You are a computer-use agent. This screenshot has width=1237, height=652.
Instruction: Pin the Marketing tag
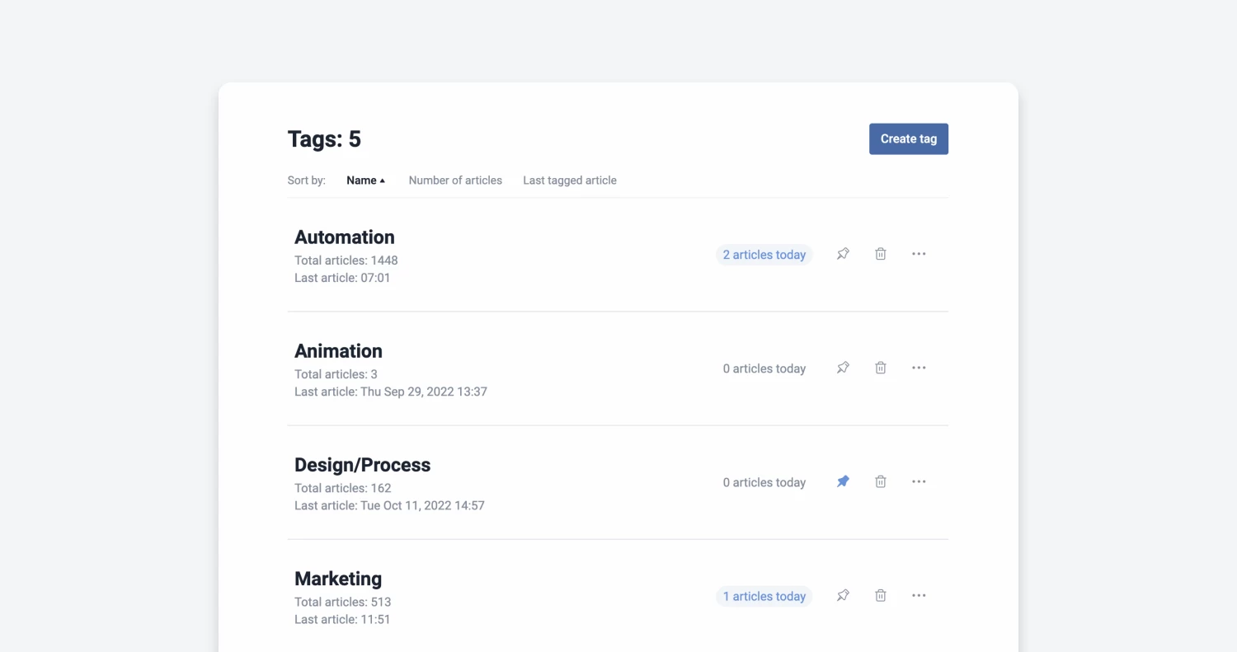(843, 595)
